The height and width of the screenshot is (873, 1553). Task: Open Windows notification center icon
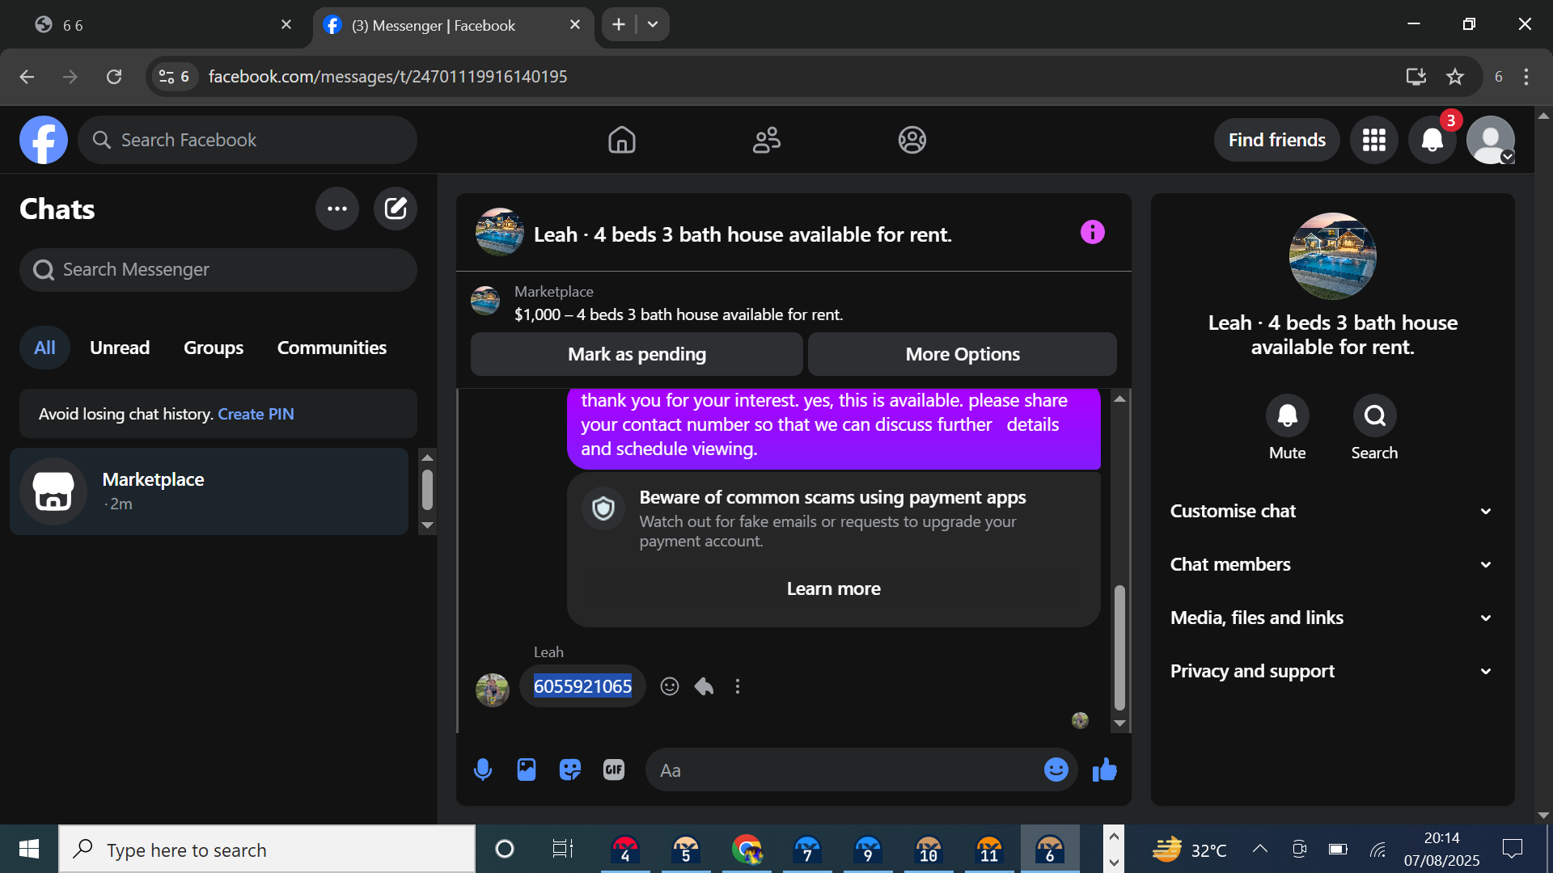tap(1512, 849)
